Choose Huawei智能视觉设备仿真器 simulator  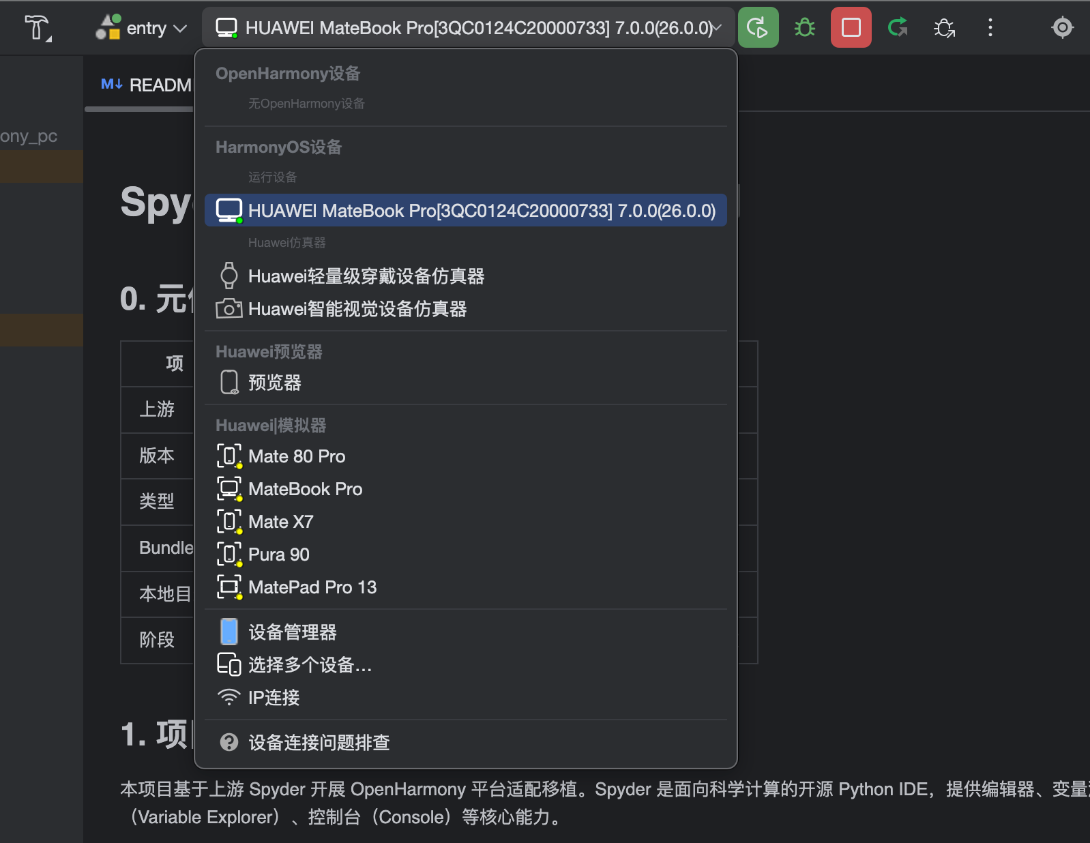click(466, 309)
